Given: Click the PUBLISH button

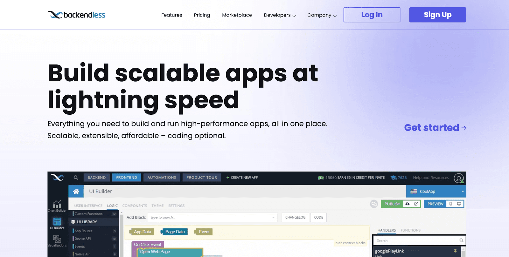Looking at the screenshot, I should click(392, 204).
